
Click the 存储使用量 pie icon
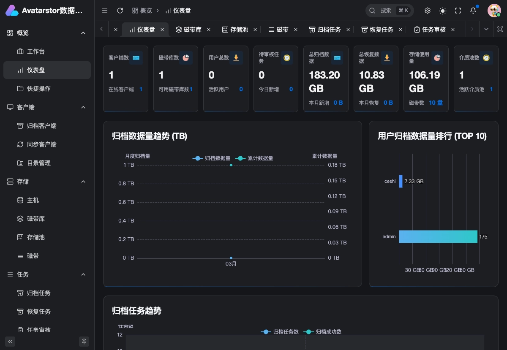(x=437, y=58)
